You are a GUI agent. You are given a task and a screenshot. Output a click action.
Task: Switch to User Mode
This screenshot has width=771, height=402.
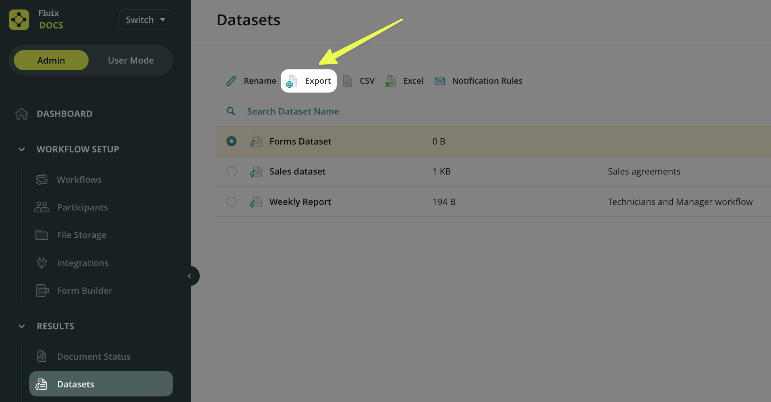pos(131,60)
